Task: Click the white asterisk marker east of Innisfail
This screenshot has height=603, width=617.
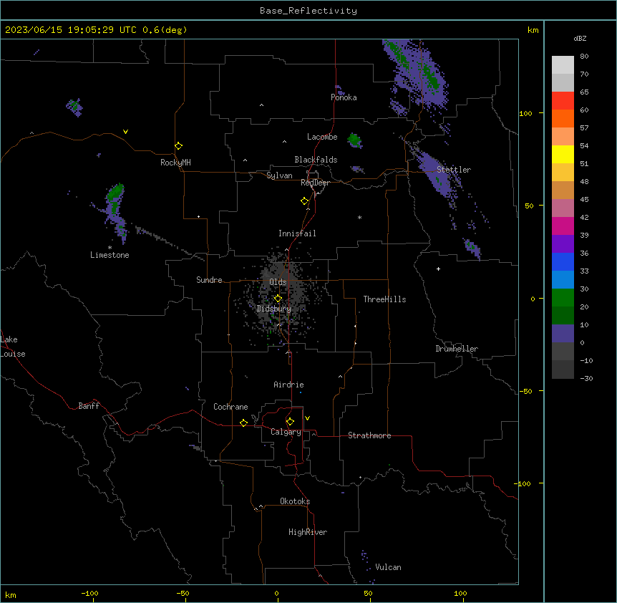Action: (359, 217)
